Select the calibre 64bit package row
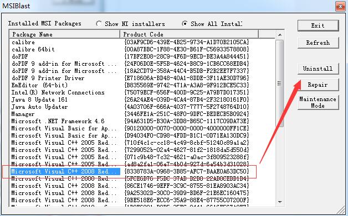The height and width of the screenshot is (216, 348). [142, 49]
